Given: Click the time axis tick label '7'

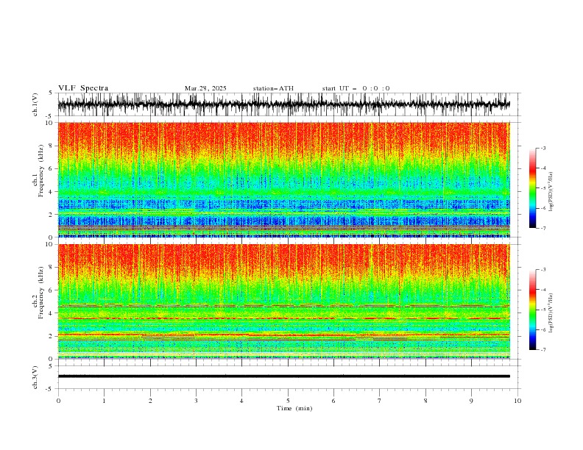Looking at the screenshot, I should 380,401.
